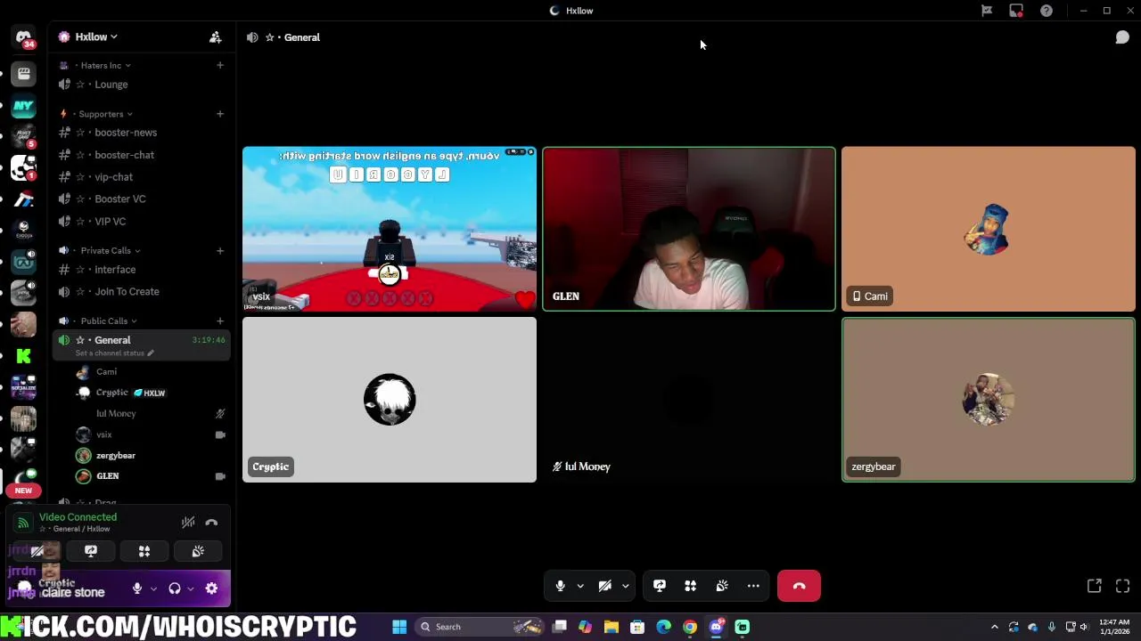Click the connection signal icon in voice panel

[23, 523]
